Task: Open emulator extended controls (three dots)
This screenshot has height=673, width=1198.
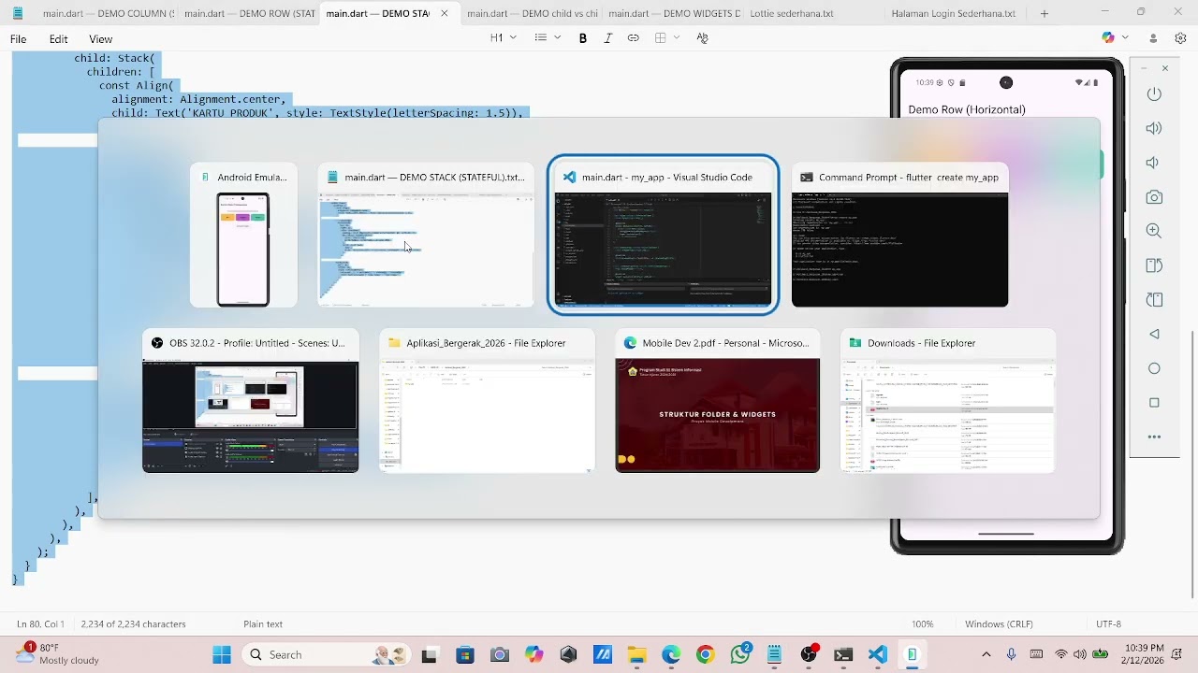Action: click(1154, 437)
